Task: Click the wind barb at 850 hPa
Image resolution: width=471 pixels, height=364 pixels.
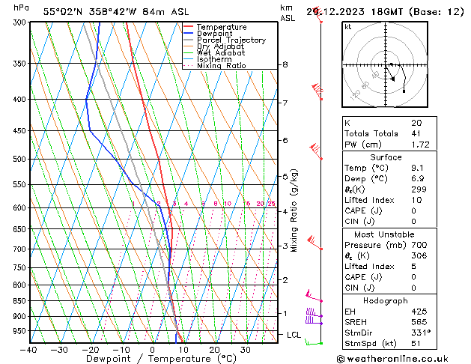Action: (x=314, y=296)
